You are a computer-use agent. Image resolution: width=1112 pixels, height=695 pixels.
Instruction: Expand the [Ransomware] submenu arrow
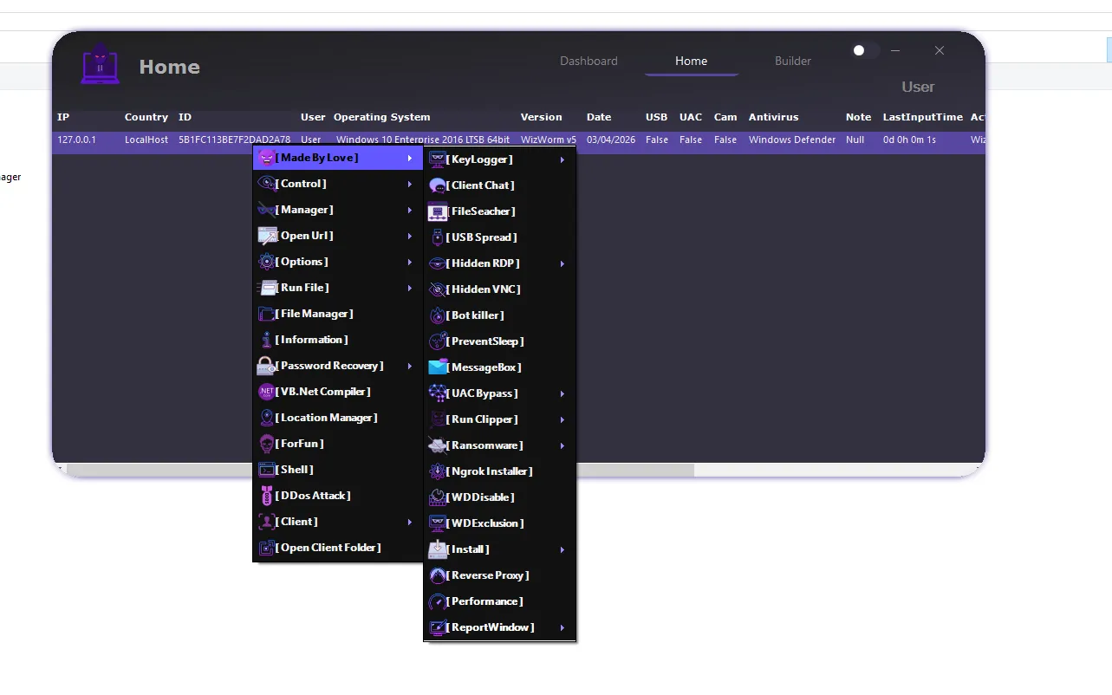(x=562, y=445)
